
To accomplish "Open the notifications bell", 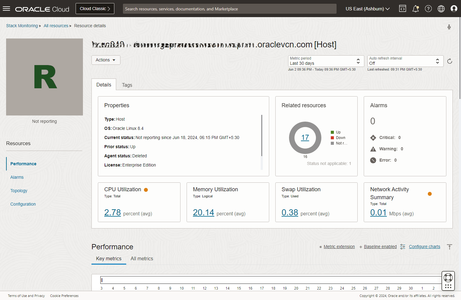I will click(415, 9).
